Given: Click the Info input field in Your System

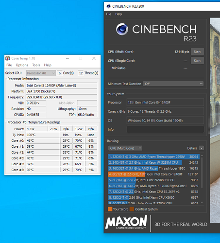Looking at the screenshot, I should (165, 129).
